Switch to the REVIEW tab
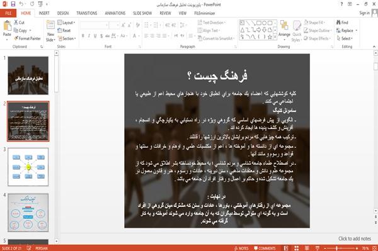Viewport: 378px width, 251px height. pyautogui.click(x=165, y=13)
